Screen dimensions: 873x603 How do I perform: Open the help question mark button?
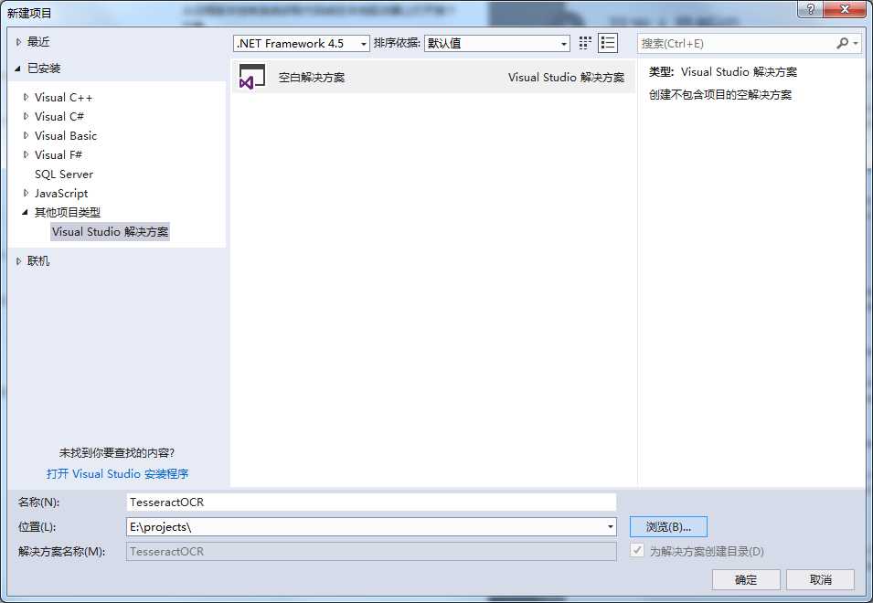pyautogui.click(x=810, y=9)
